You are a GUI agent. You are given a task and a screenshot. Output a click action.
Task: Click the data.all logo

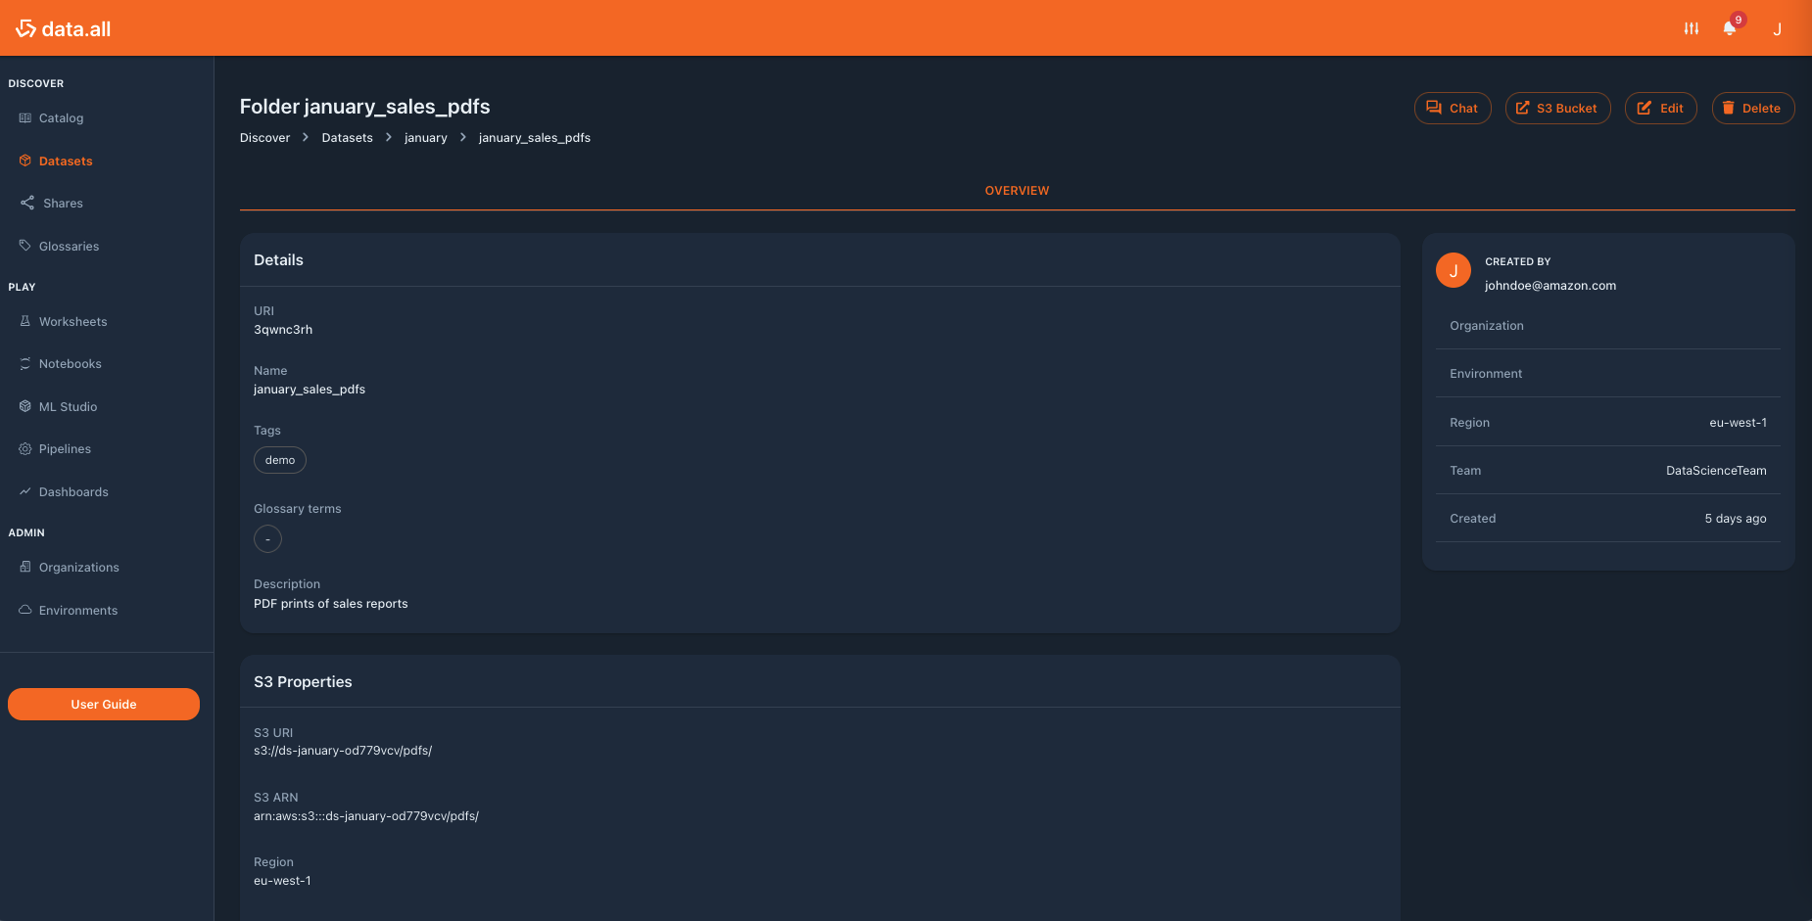[63, 28]
